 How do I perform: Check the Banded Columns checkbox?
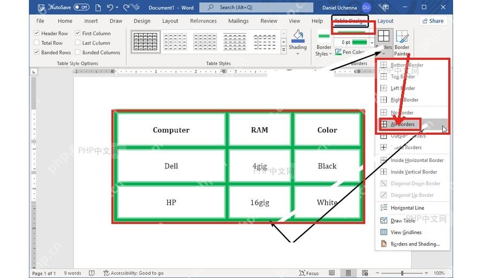tap(78, 52)
